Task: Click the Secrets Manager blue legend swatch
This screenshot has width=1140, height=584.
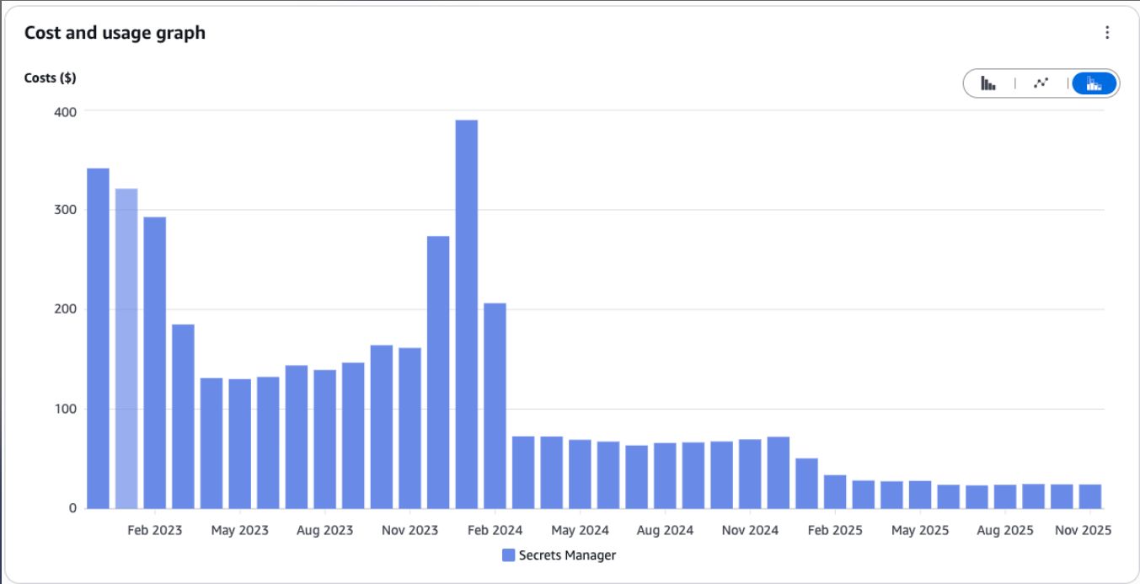Action: 508,555
